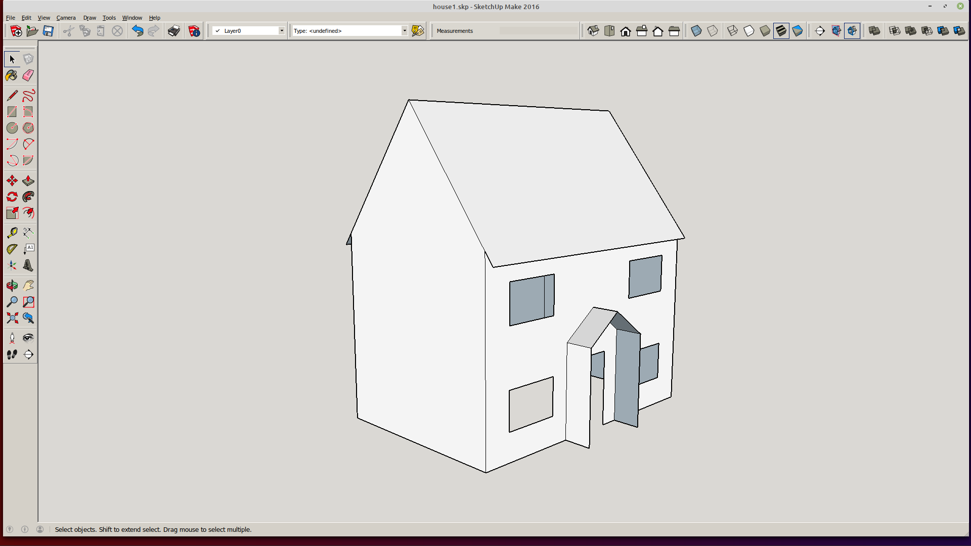Toggle Back Edges style
Viewport: 971px width, 546px height.
(x=712, y=31)
